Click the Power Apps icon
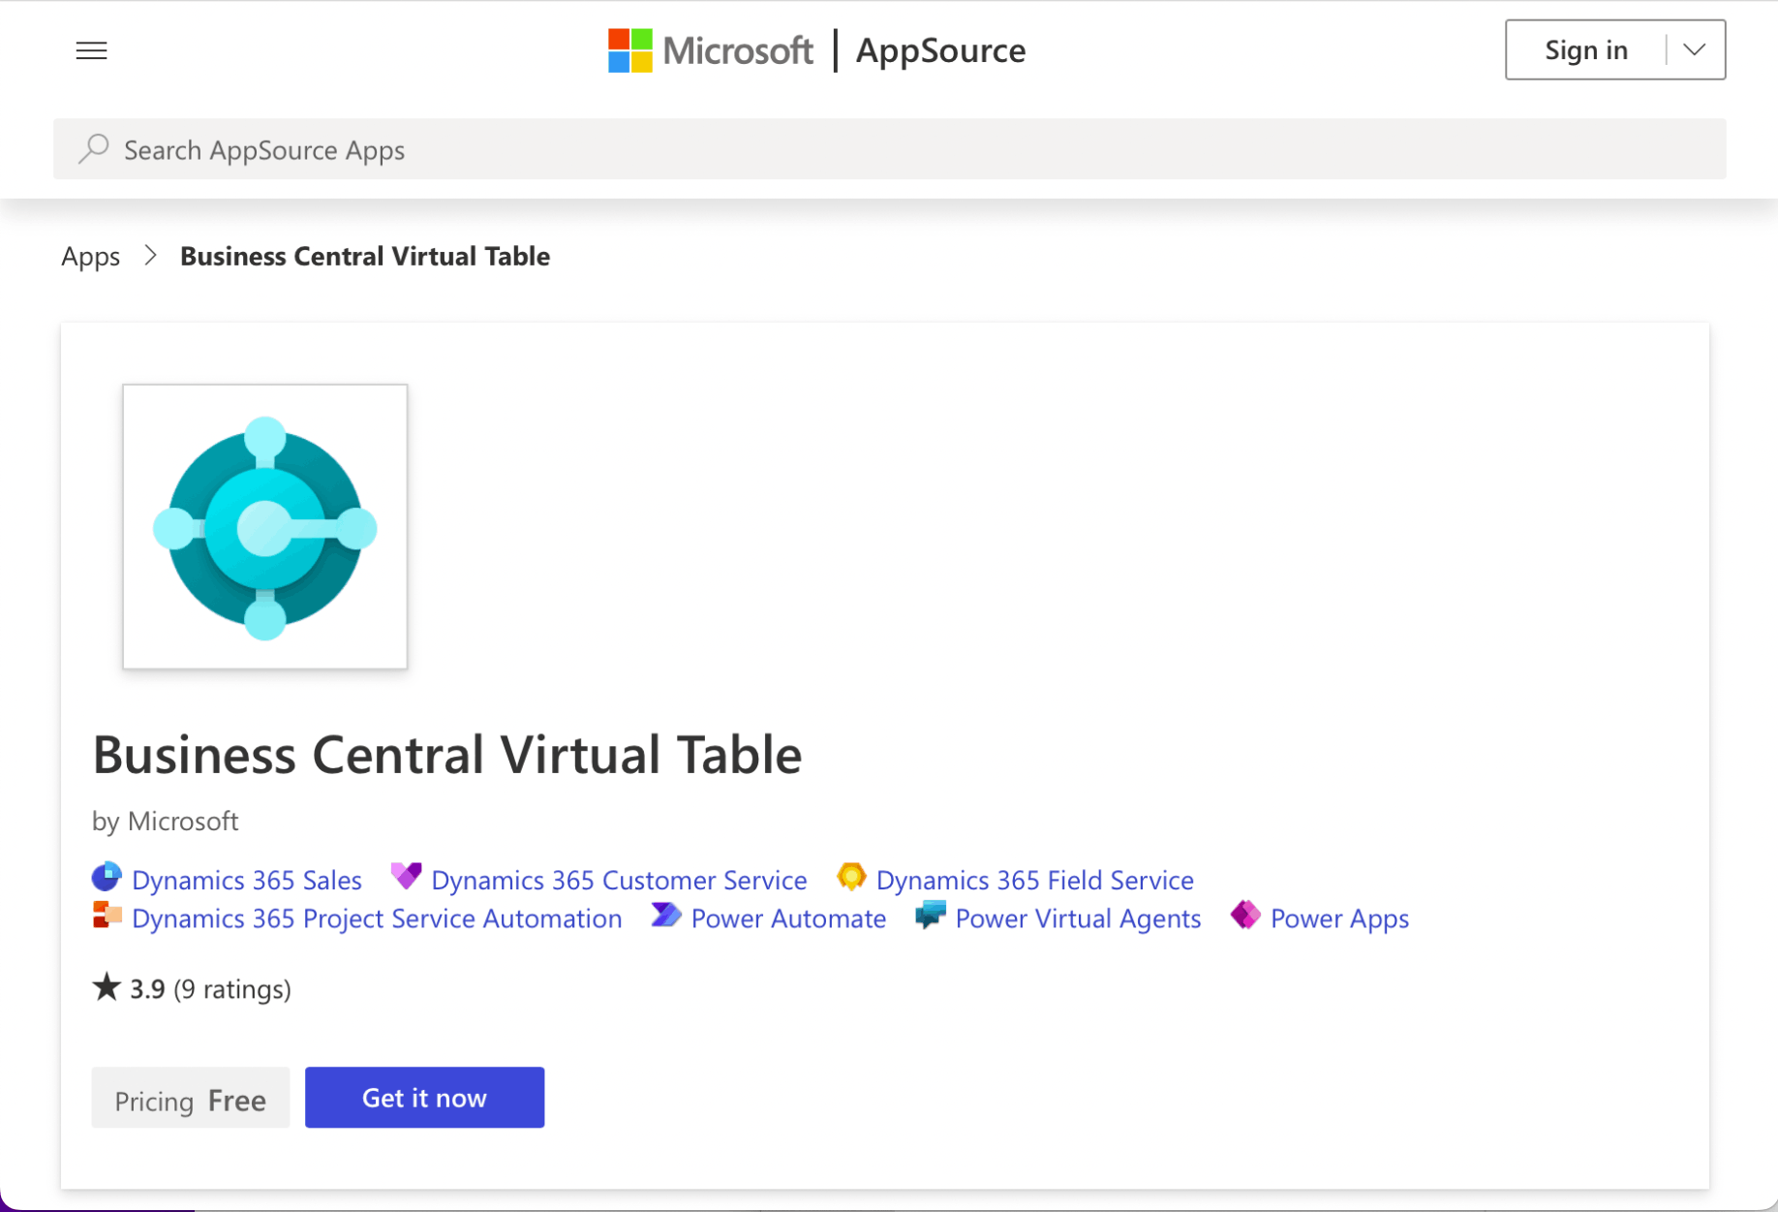1778x1212 pixels. 1245,916
